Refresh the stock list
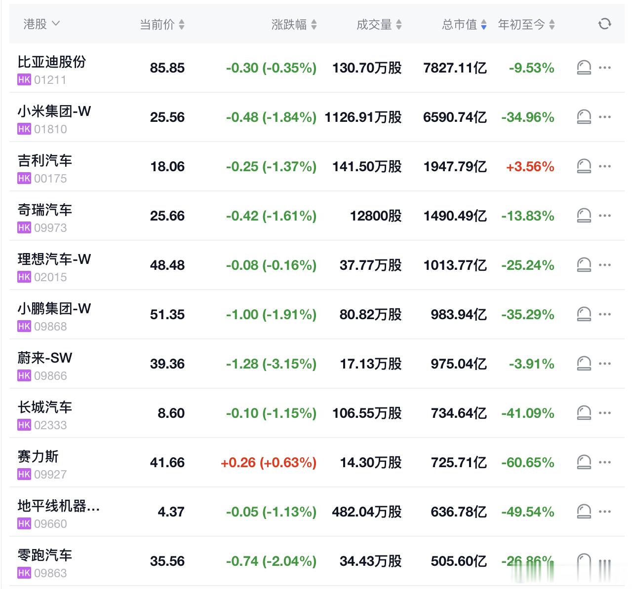The height and width of the screenshot is (589, 632). (x=604, y=24)
